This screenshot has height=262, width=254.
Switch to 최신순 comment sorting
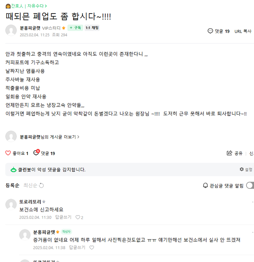click(x=30, y=185)
